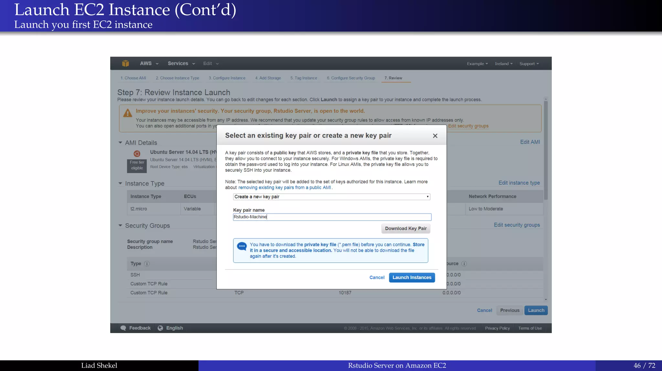Click the warning triangle icon in security alert

tap(128, 113)
